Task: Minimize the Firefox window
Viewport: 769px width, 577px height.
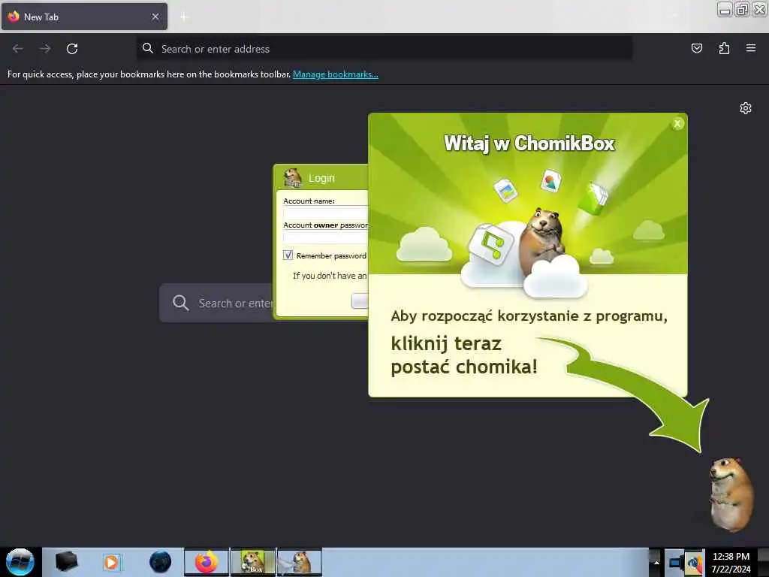Action: (x=725, y=9)
